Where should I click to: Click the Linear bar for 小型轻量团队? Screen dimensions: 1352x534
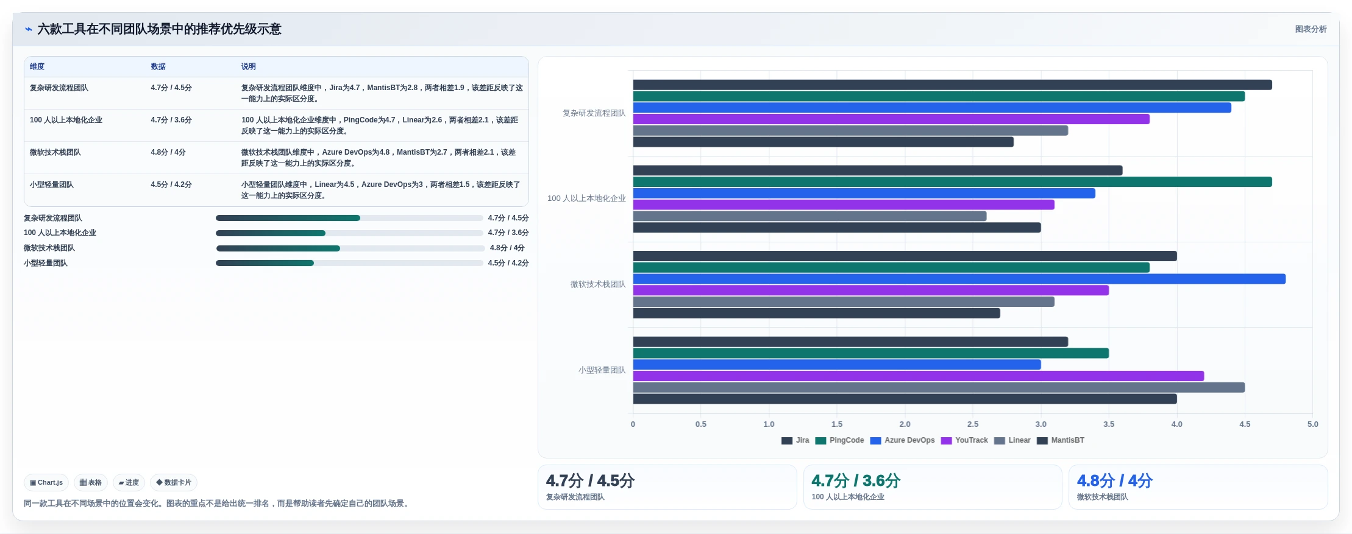click(x=939, y=388)
